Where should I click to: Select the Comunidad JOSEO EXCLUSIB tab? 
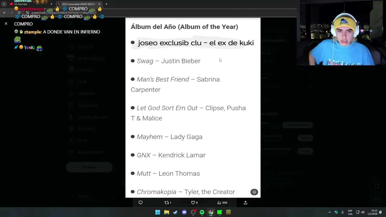79,4
